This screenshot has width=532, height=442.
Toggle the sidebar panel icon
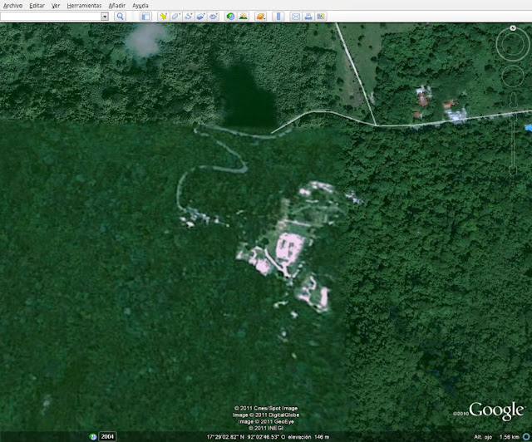point(145,17)
